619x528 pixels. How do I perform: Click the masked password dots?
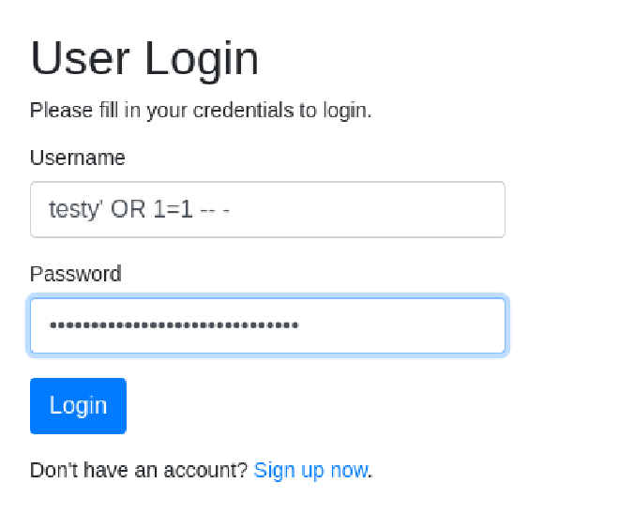[x=174, y=325]
